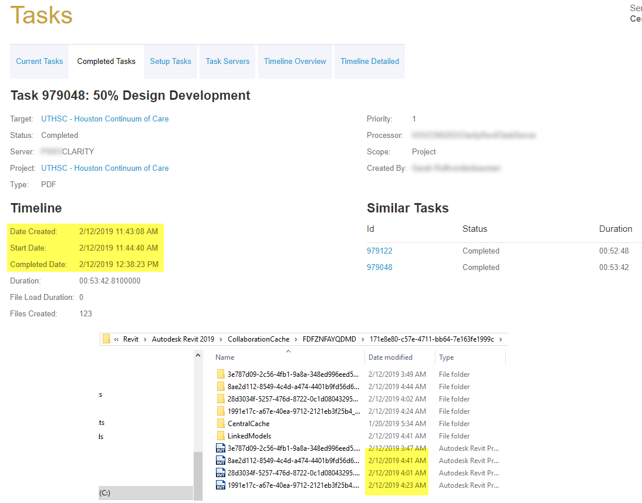This screenshot has width=642, height=503.
Task: Open the CentralCache folder icon
Action: coord(221,424)
